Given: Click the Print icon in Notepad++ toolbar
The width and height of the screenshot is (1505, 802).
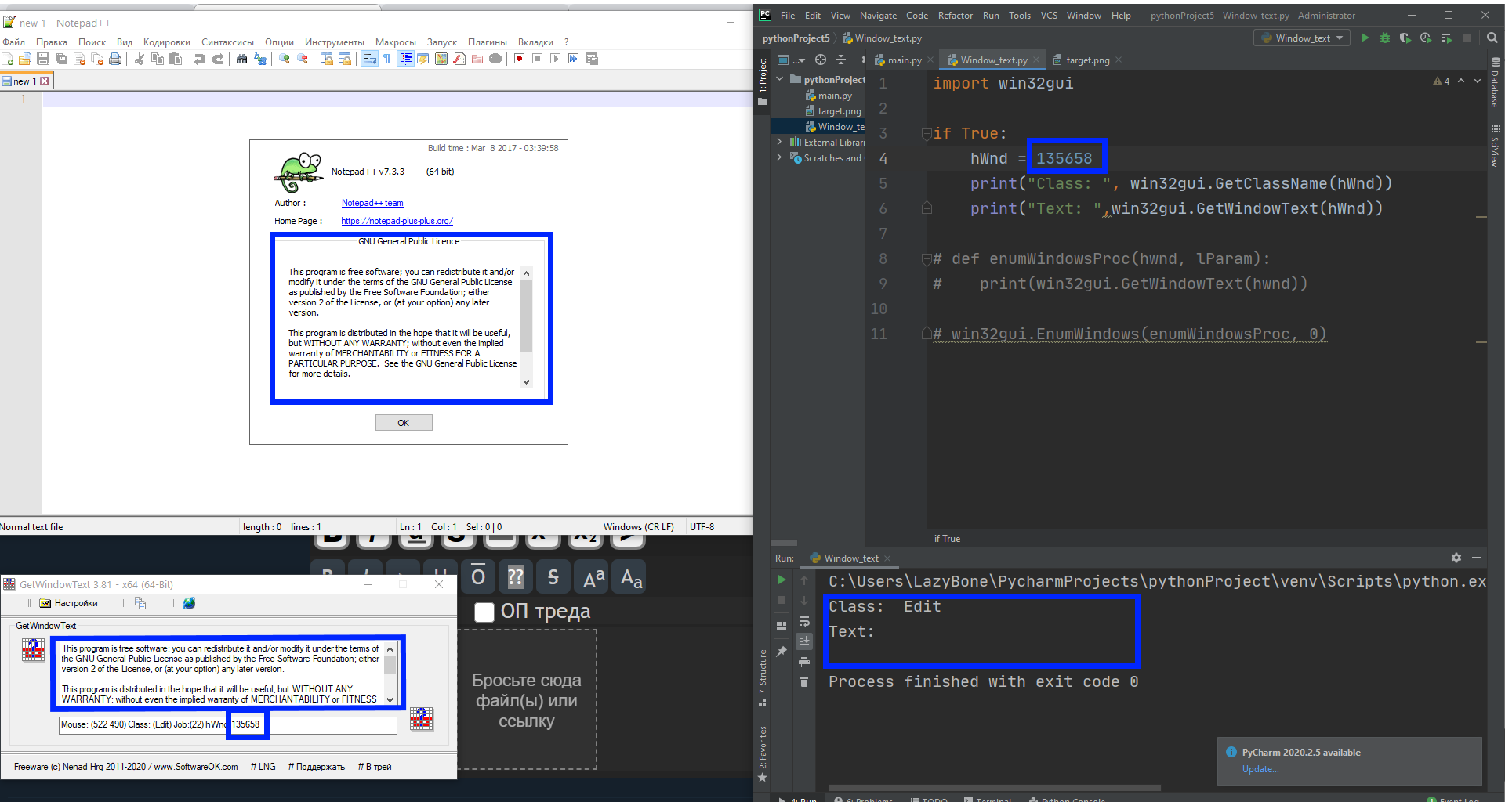Looking at the screenshot, I should click(115, 59).
